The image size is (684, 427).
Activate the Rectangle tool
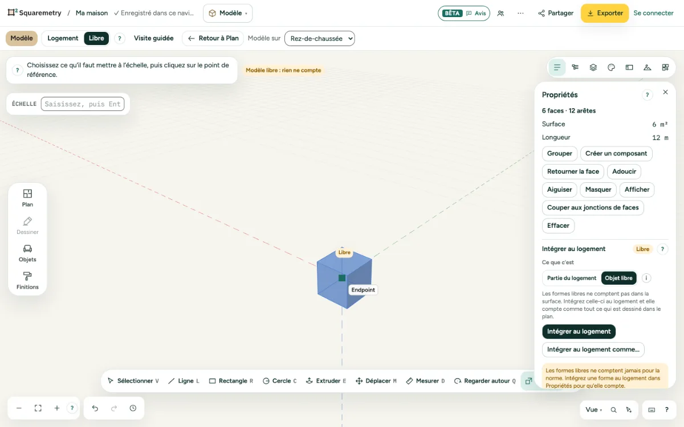pos(231,381)
